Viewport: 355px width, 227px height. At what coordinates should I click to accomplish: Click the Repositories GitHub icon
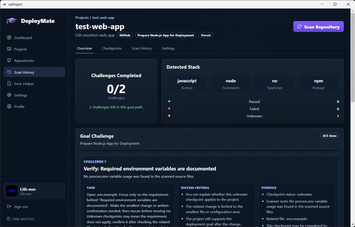pyautogui.click(x=9, y=60)
